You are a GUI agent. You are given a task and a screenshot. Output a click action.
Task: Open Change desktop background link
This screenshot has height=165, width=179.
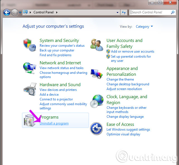128,84
